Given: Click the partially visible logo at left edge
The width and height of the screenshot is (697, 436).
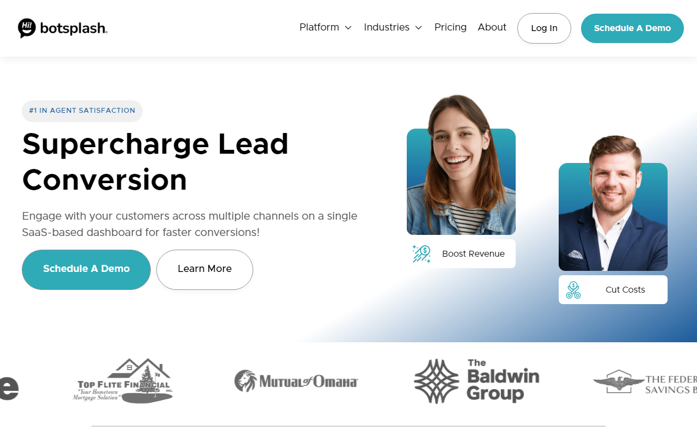Looking at the screenshot, I should coord(9,387).
